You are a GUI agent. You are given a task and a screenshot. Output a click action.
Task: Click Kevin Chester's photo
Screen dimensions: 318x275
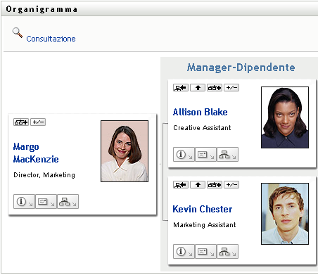pos(285,214)
